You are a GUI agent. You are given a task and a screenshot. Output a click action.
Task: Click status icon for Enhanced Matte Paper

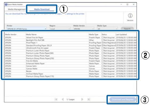coord(102,63)
